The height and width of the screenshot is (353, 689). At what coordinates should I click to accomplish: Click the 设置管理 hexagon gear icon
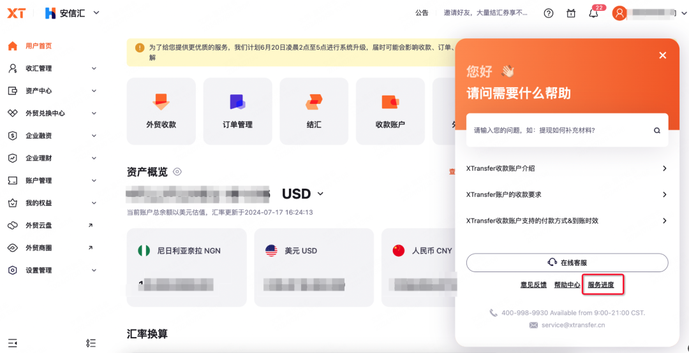point(13,270)
